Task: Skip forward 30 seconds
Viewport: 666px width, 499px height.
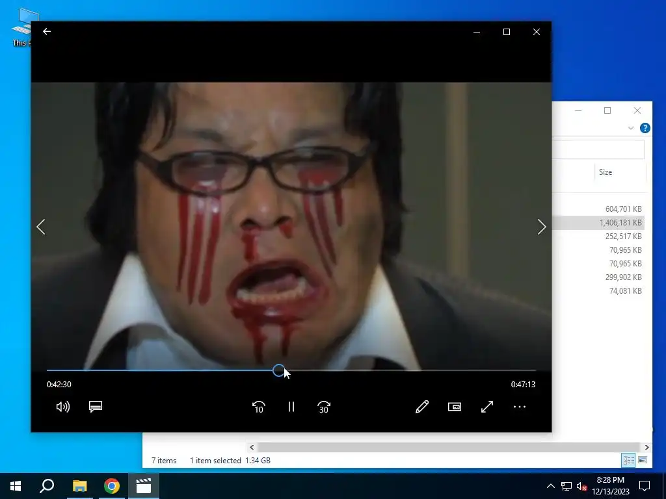Action: click(x=324, y=407)
